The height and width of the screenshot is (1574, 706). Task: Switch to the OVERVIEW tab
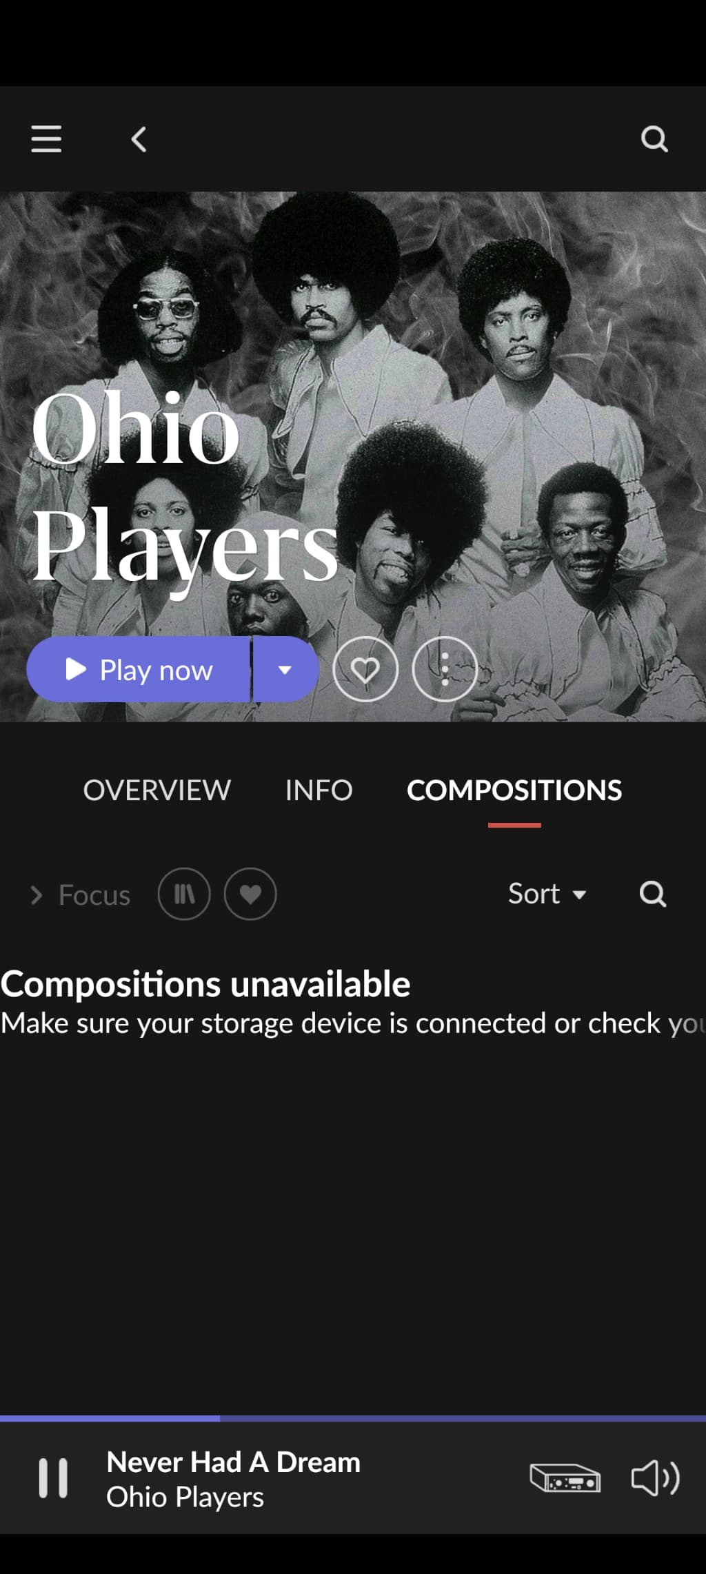(157, 790)
